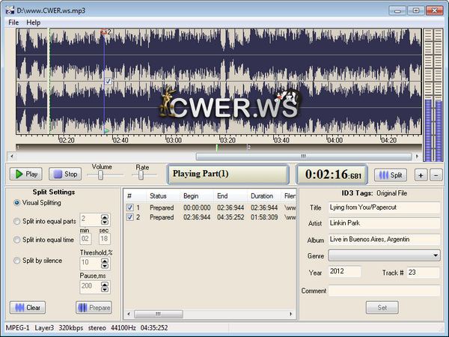Click the Set button for ID3 tags
This screenshot has height=337, width=449.
(x=382, y=307)
